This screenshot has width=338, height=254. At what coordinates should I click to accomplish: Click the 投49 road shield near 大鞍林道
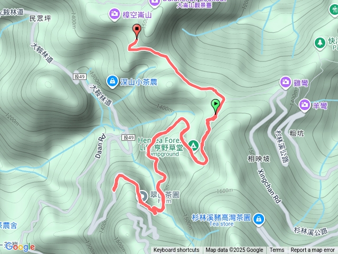pos(80,77)
